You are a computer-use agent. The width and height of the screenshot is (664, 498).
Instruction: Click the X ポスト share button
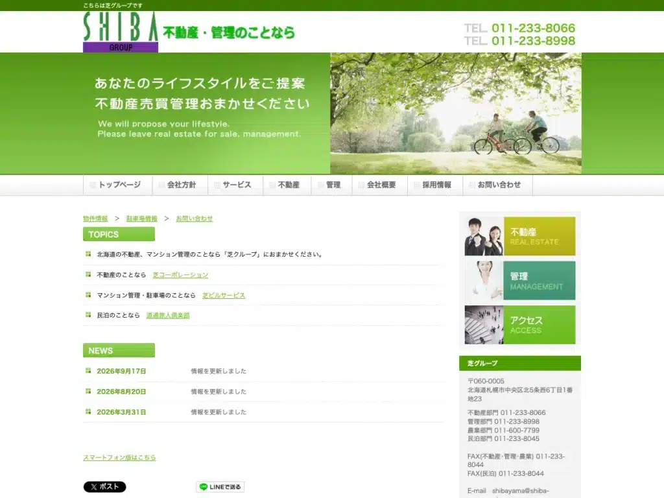click(104, 487)
